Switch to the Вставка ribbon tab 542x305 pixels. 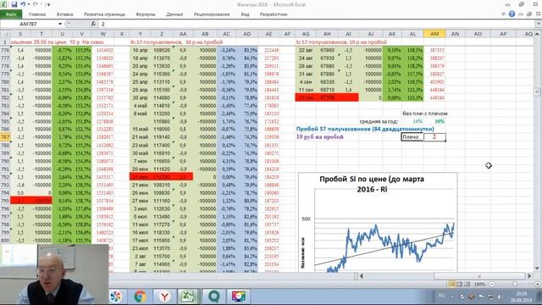64,14
